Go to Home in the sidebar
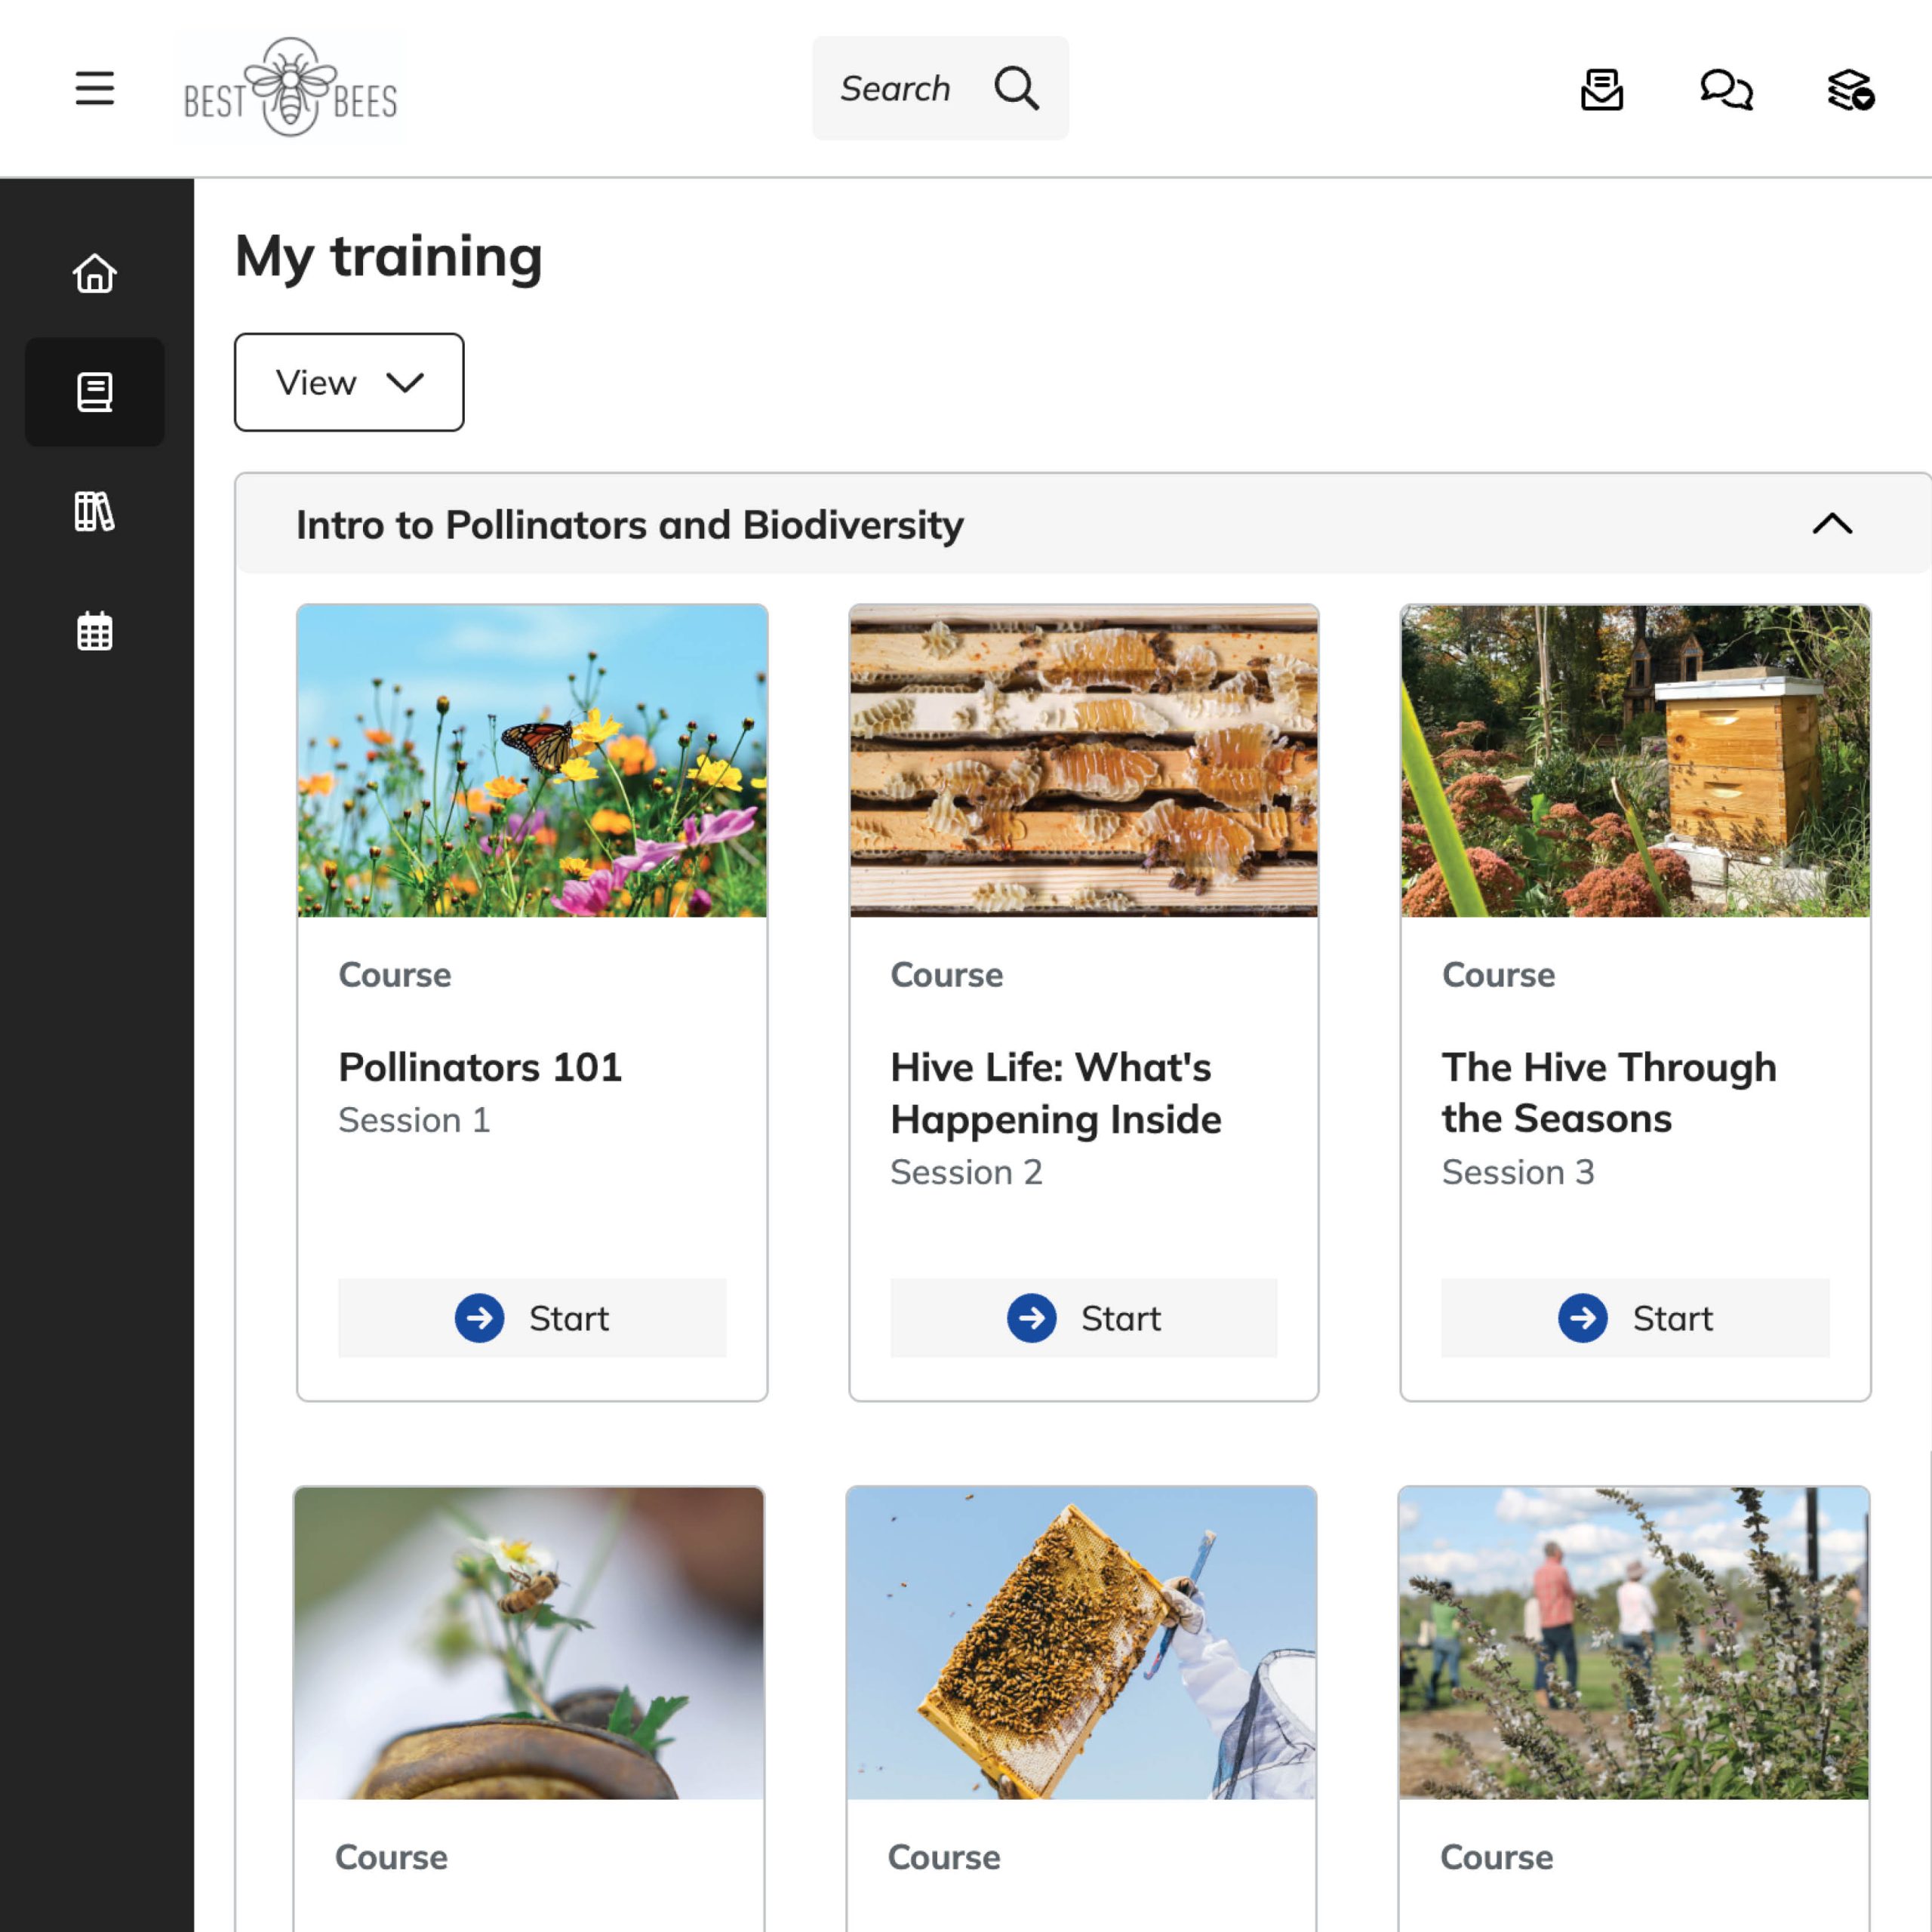Screen dimensions: 1932x1932 coord(95,273)
